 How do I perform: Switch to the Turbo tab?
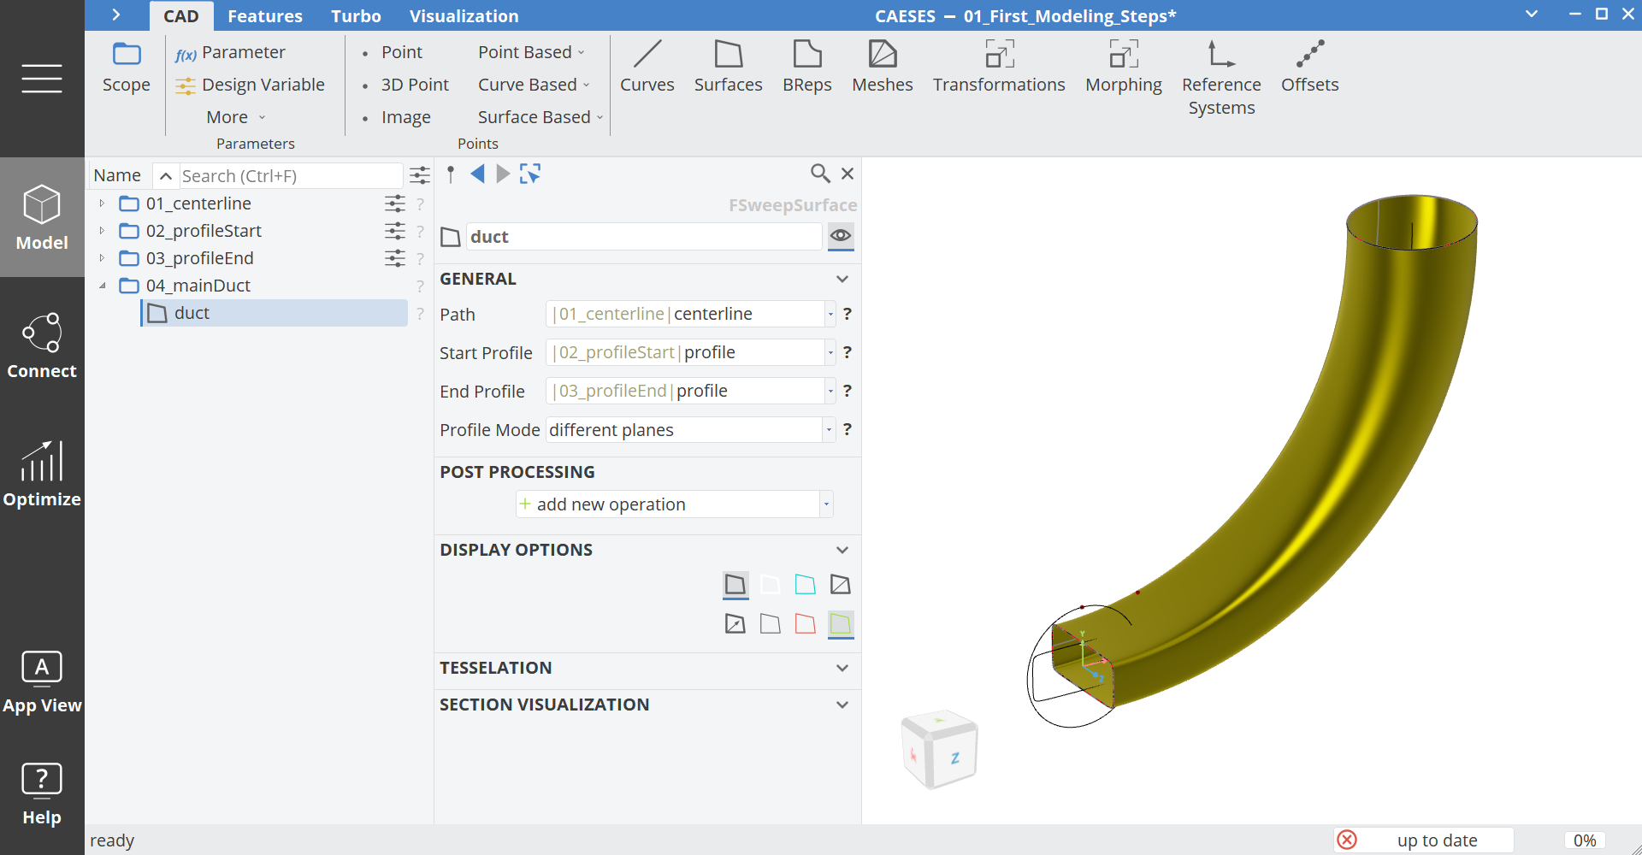click(355, 15)
